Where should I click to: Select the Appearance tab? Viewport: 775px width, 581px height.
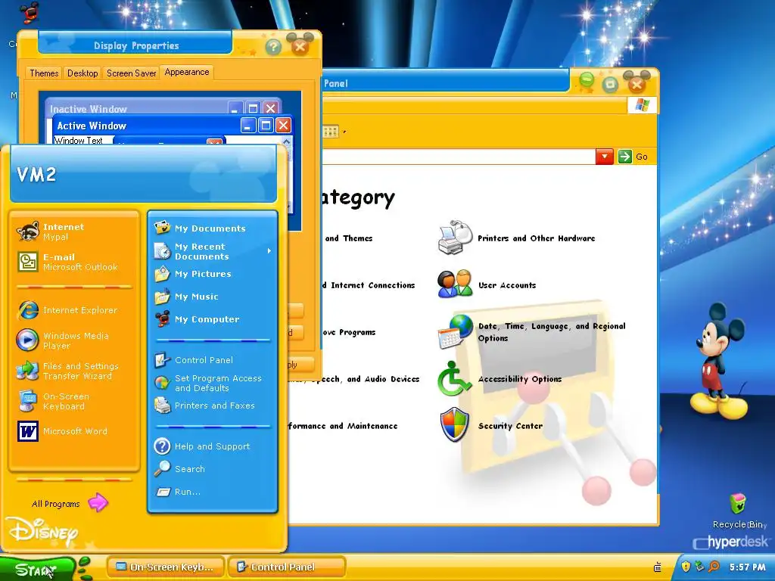[x=187, y=72]
